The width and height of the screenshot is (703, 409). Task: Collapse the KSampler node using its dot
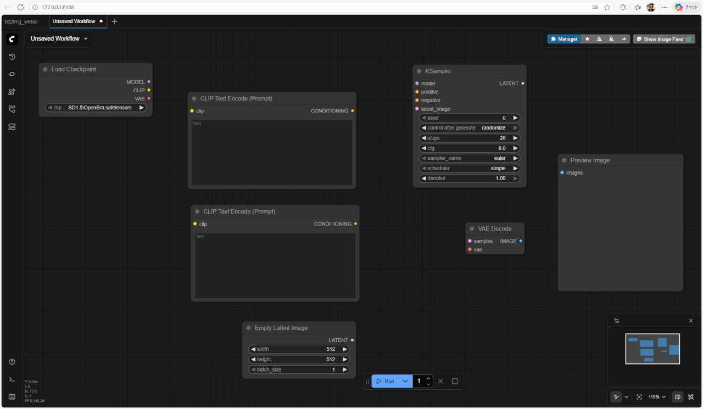419,71
